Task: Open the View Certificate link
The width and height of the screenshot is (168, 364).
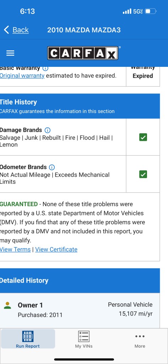Action: click(56, 249)
